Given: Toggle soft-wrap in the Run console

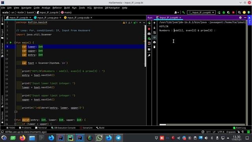Looking at the screenshot, I should (154, 33).
